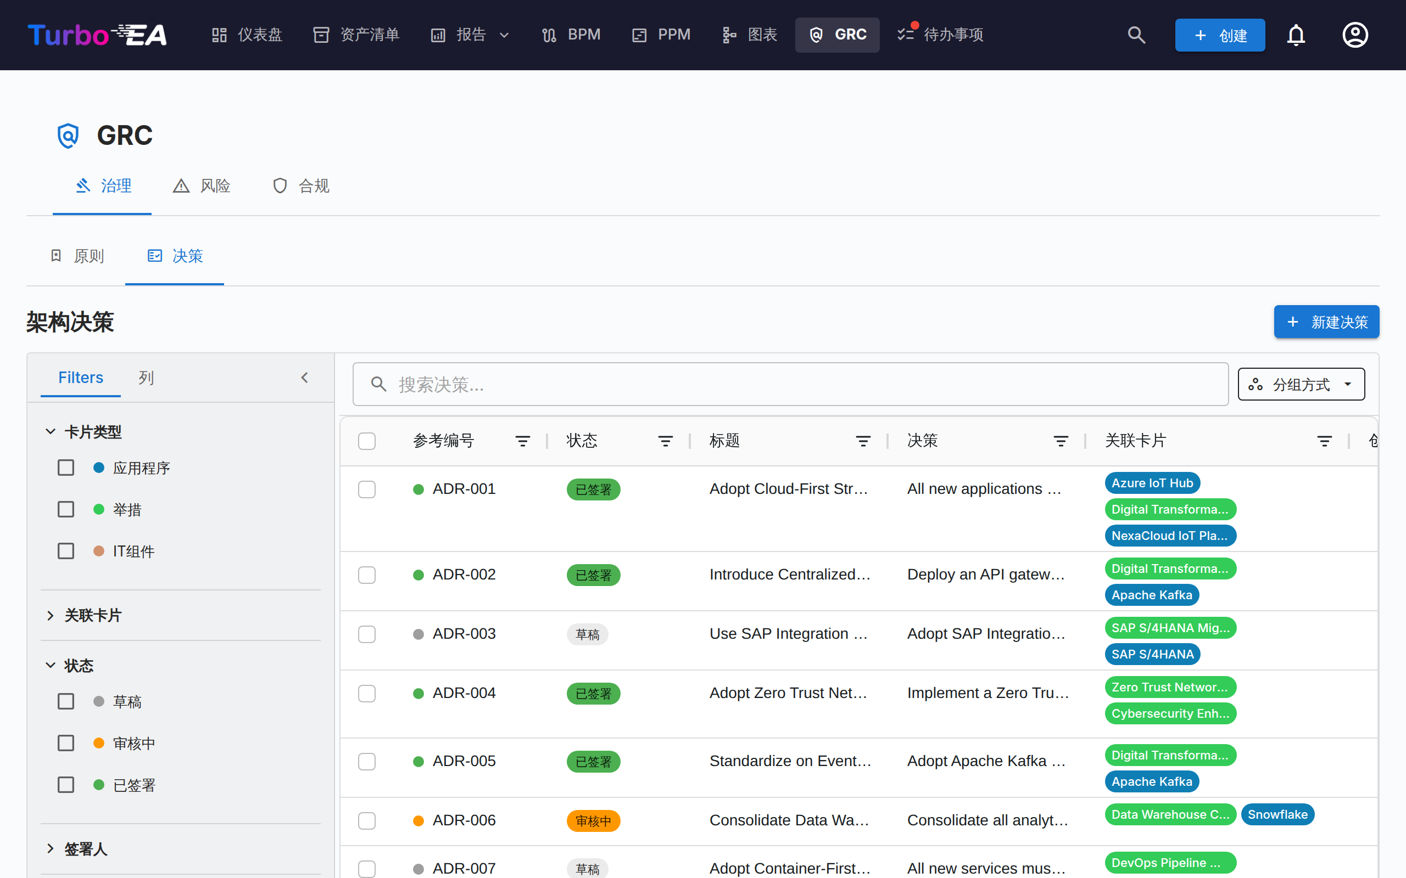Open filter menu for 决策 column
Viewport: 1406px width, 878px height.
tap(1061, 441)
